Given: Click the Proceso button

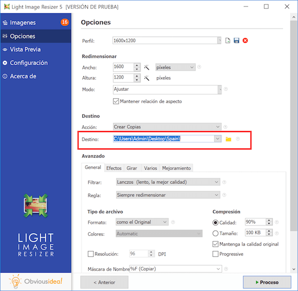Looking at the screenshot, I should click(267, 282).
